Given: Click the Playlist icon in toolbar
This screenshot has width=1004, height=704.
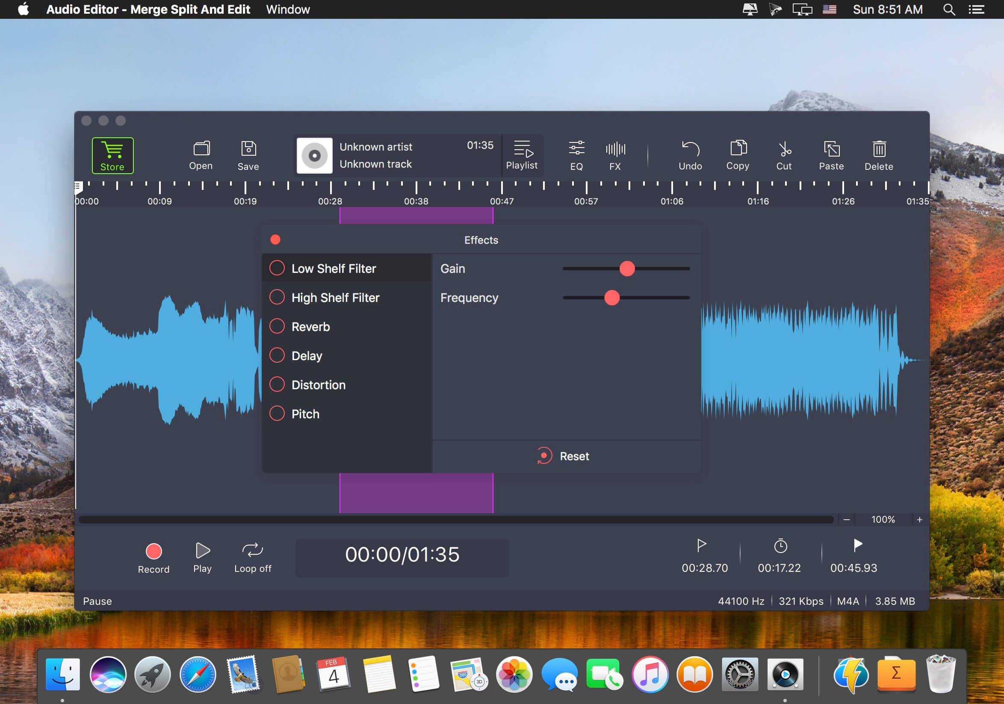Looking at the screenshot, I should (x=522, y=155).
